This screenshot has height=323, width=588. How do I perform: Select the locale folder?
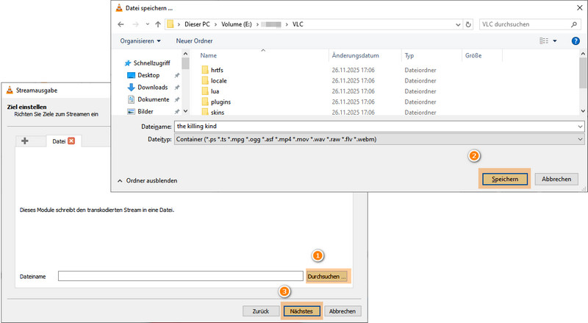[x=218, y=80]
